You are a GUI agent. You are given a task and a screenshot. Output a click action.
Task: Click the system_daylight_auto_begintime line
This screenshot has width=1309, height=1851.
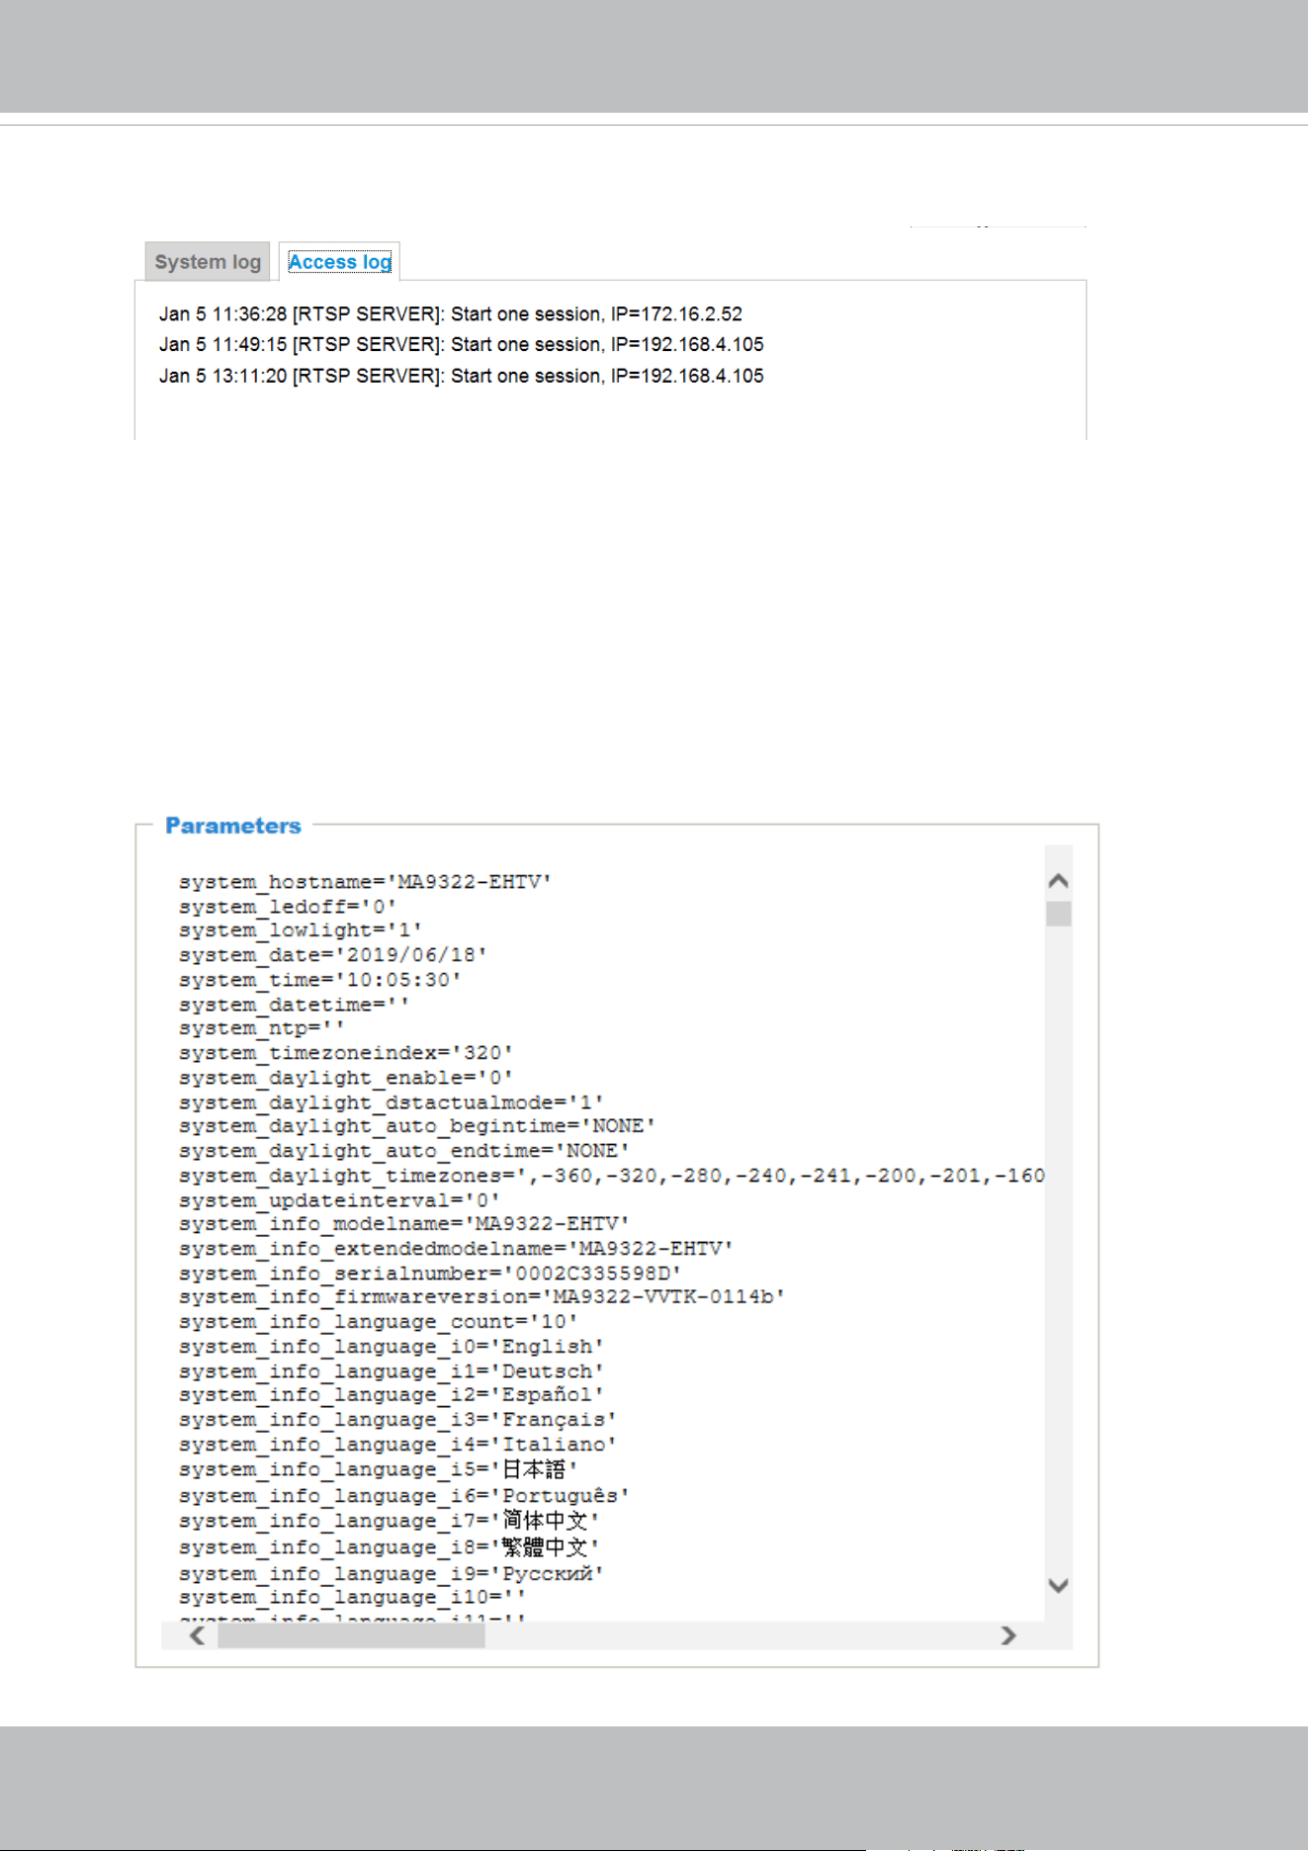pyautogui.click(x=417, y=1126)
